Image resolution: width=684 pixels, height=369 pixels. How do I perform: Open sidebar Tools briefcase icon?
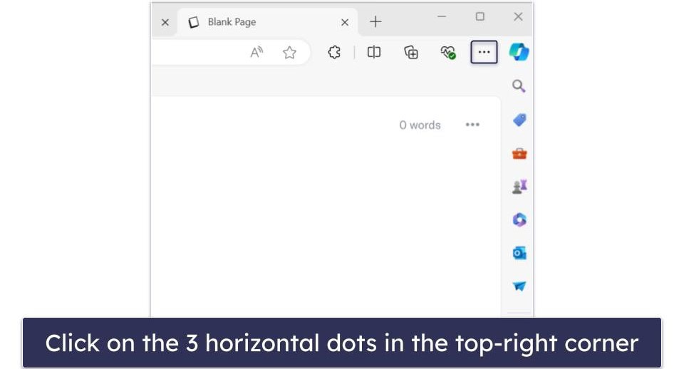click(519, 154)
